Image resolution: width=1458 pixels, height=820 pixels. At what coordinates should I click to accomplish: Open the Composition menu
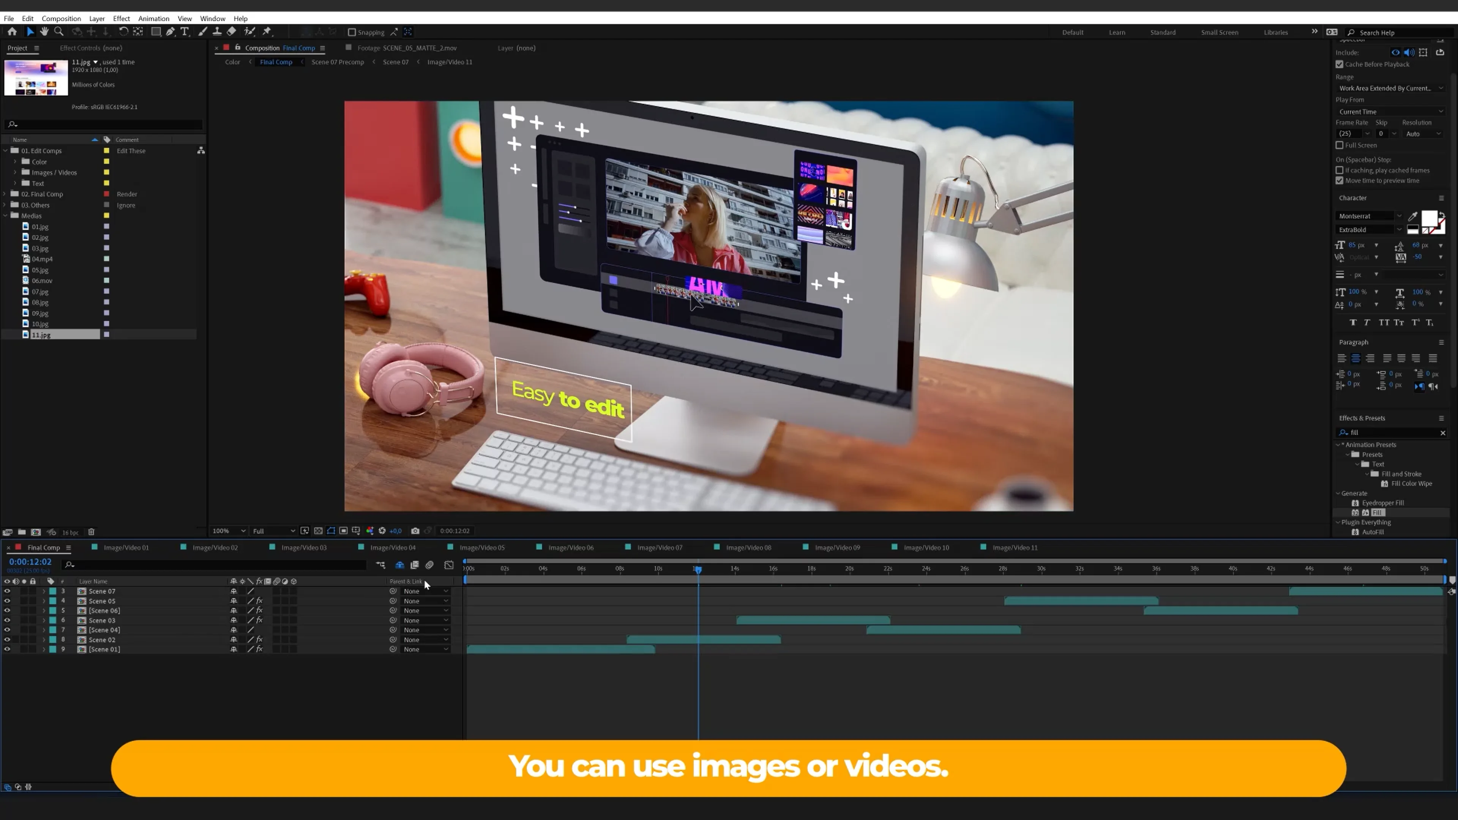pyautogui.click(x=61, y=19)
